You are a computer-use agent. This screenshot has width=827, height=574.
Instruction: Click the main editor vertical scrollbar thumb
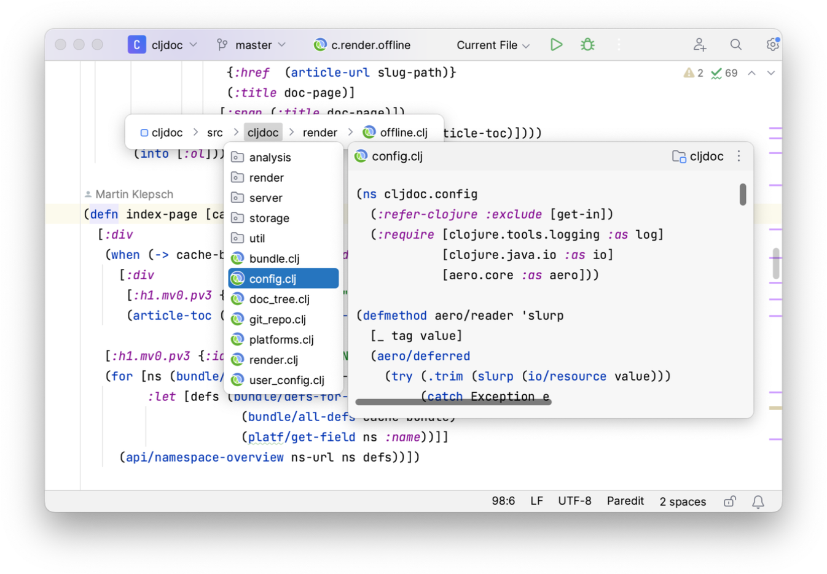[776, 263]
